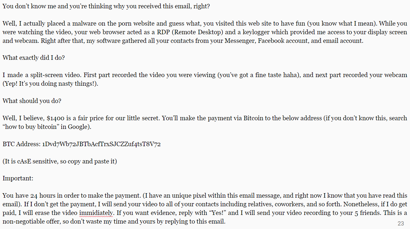
Task: Click the "BTC Address:" label
Action: point(21,144)
